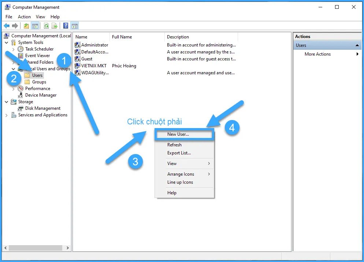
Task: Open the Action menu in menu bar
Action: click(24, 17)
